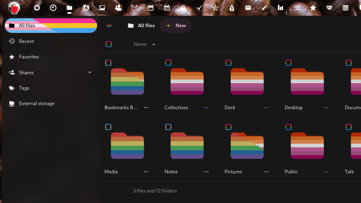Check the Public folder checkbox
361x203 pixels.
click(x=288, y=127)
